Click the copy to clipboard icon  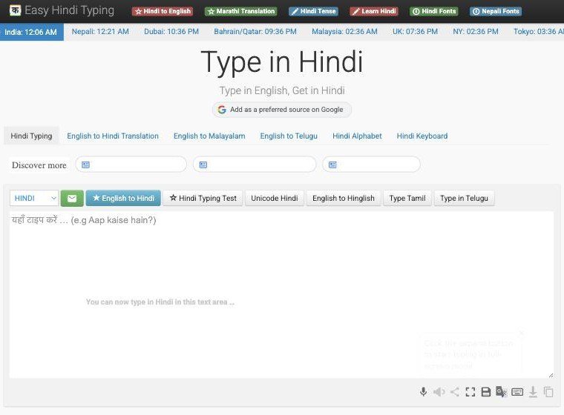(x=548, y=391)
